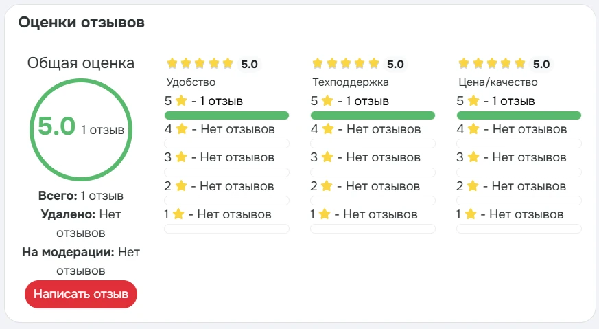Screen dimensions: 599x329
Task: Click the five-star rating above Техподдержка
Action: (346, 65)
